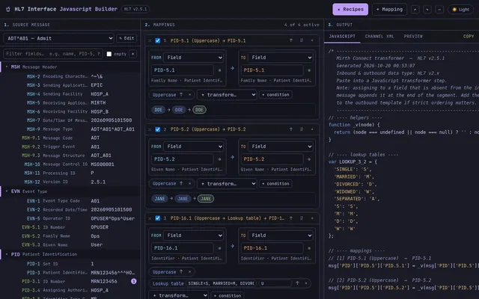Remove Uppercase transform from mapping 1
This screenshot has height=299, width=479.
click(x=189, y=95)
